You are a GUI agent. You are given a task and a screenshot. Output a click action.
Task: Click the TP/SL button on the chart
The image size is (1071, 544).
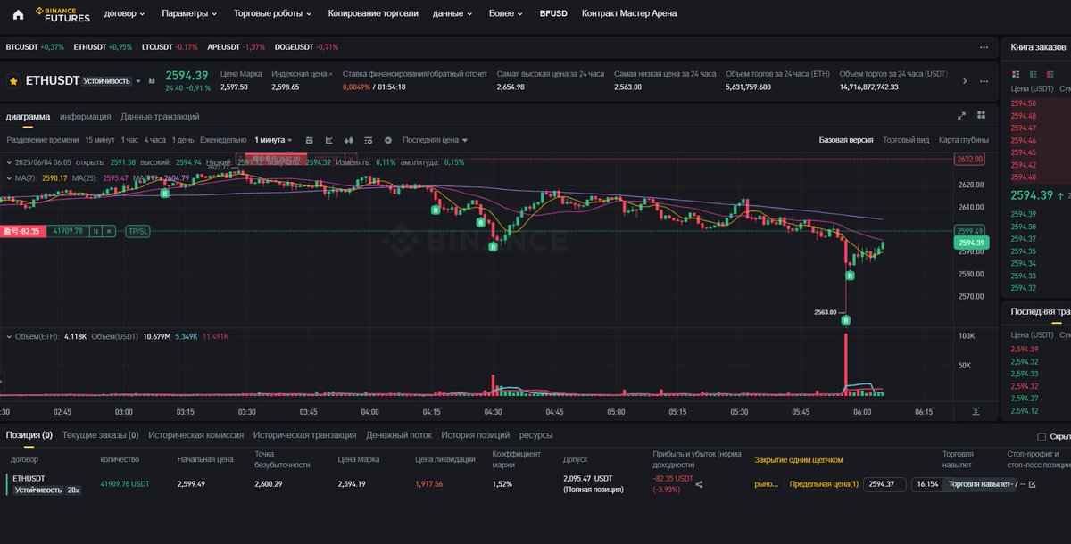[x=138, y=231]
